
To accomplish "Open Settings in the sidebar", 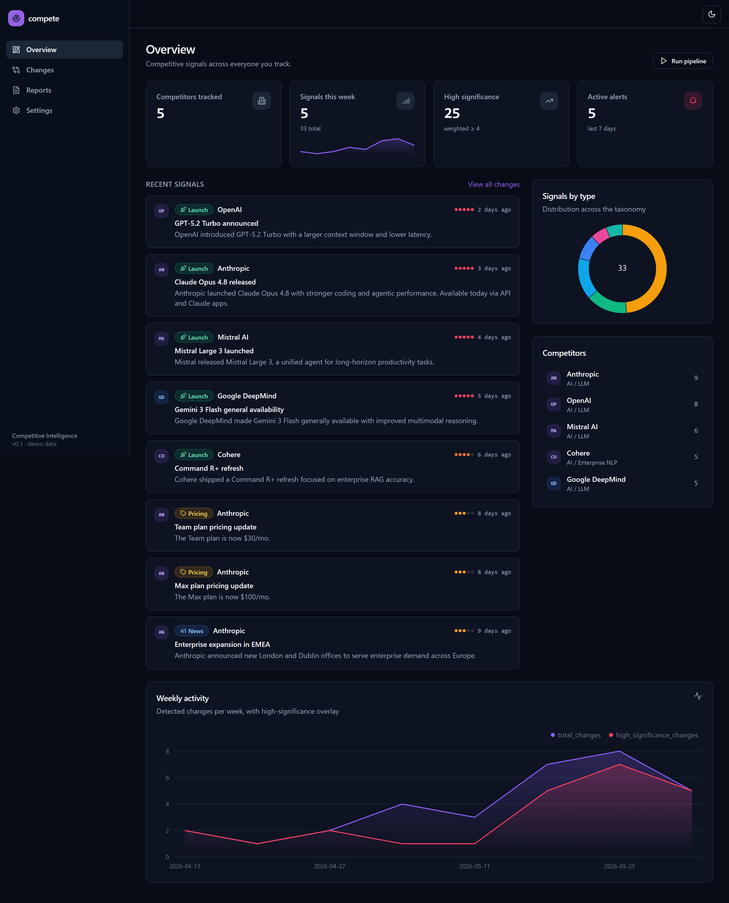I will pyautogui.click(x=64, y=110).
